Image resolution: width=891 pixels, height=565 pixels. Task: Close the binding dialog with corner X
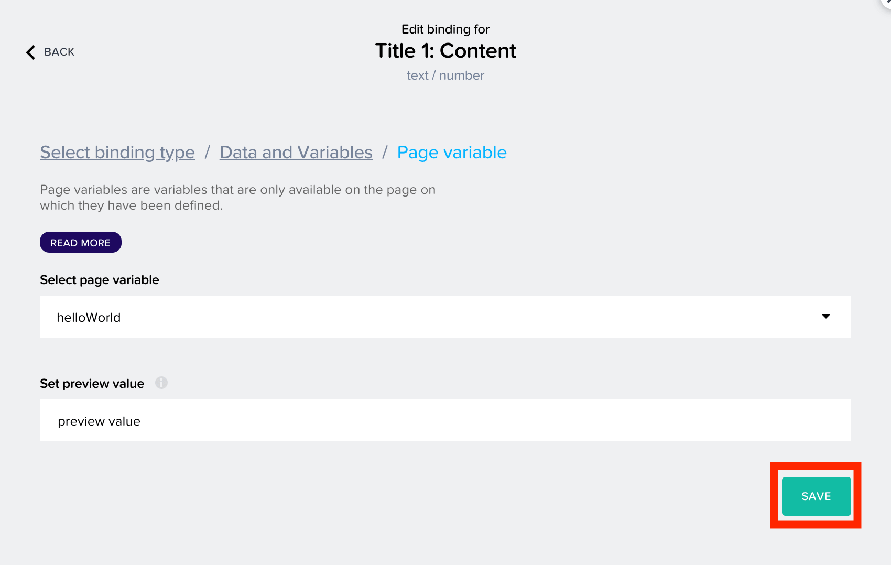pyautogui.click(x=887, y=3)
